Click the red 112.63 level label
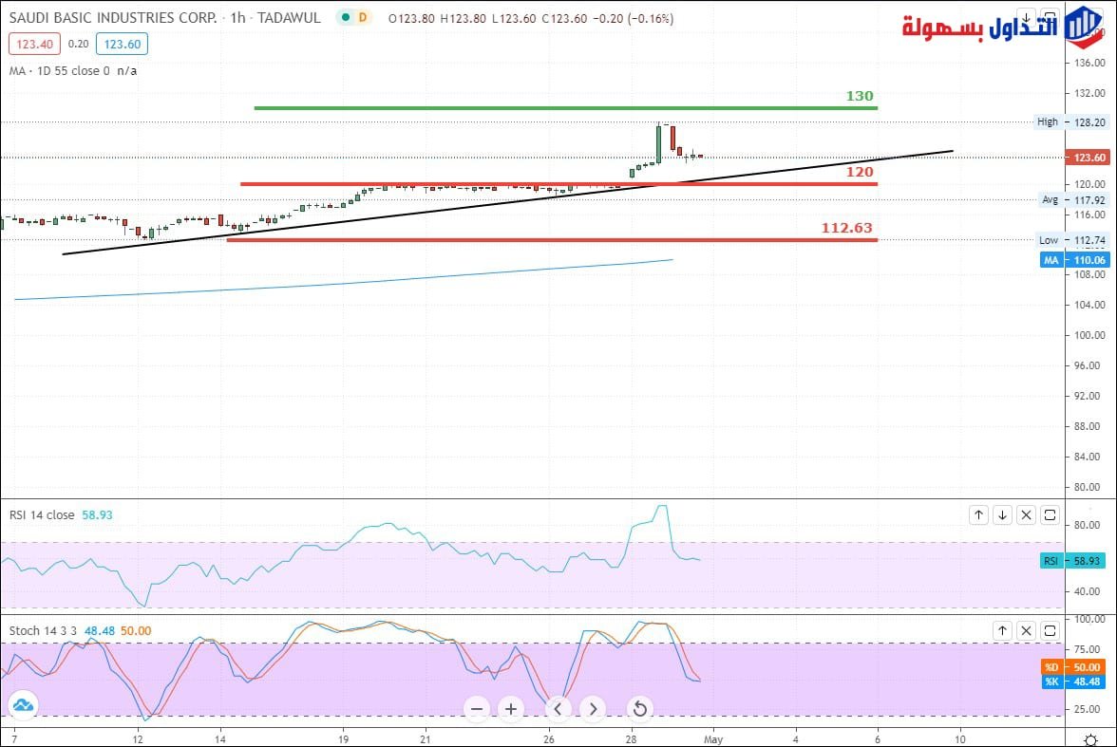The width and height of the screenshot is (1117, 747). (x=846, y=228)
